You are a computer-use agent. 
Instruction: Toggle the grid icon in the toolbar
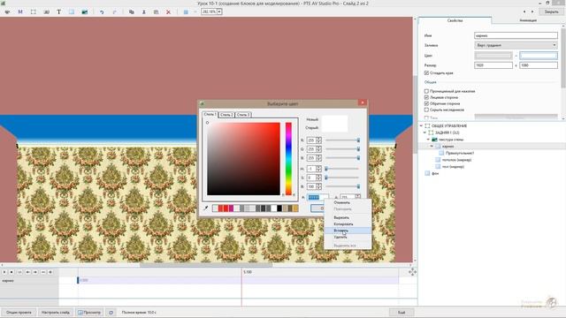pyautogui.click(x=186, y=11)
